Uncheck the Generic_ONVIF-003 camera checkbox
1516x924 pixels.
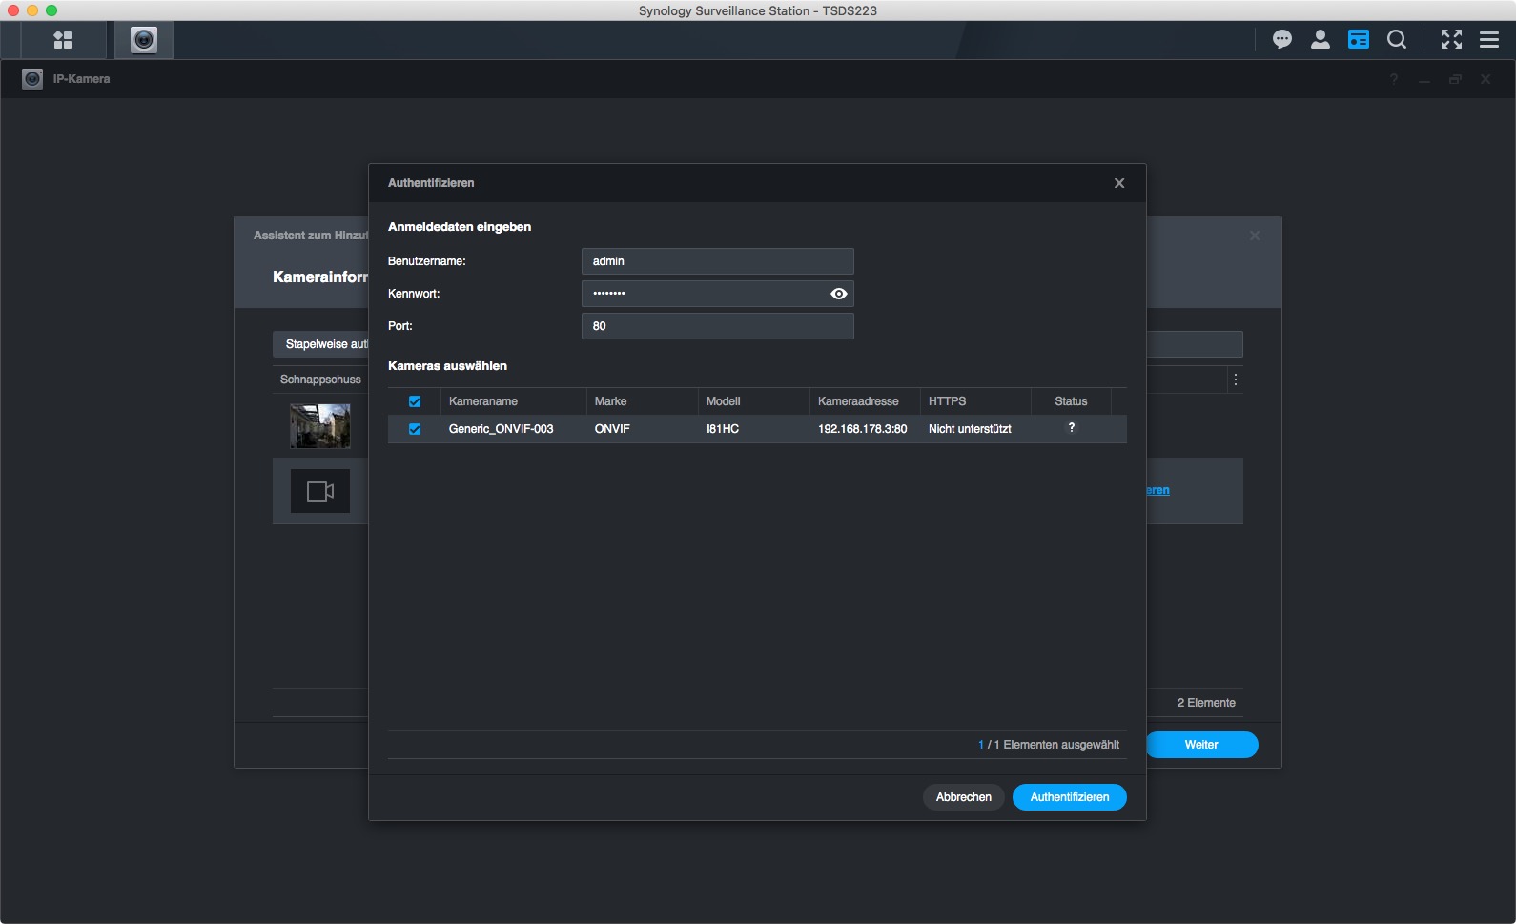pyautogui.click(x=415, y=429)
